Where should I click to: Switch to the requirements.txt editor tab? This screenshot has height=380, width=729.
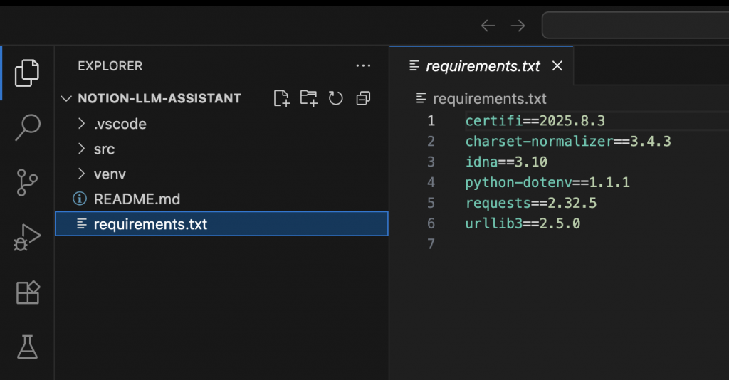tap(483, 66)
